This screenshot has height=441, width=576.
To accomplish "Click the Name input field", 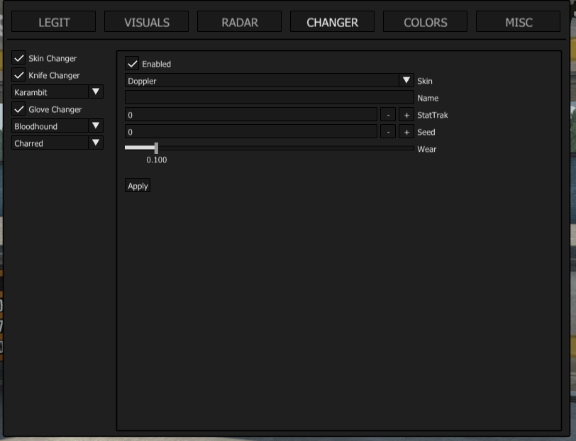I will pos(270,98).
